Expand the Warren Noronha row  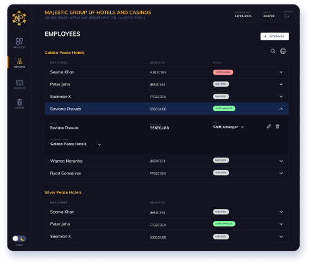[x=281, y=161]
